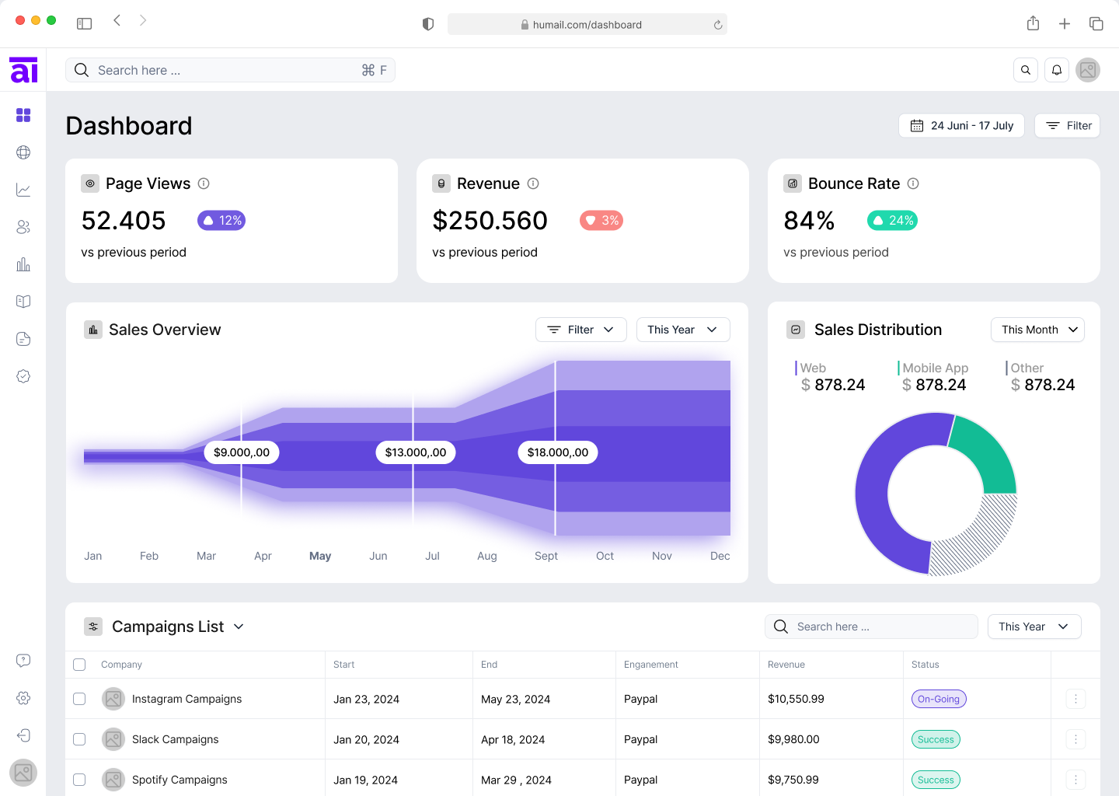The height and width of the screenshot is (796, 1119).
Task: Click the browser share icon
Action: pyautogui.click(x=1033, y=24)
